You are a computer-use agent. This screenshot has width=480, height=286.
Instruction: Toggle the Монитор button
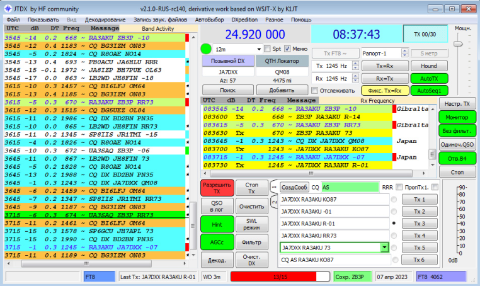[457, 117]
